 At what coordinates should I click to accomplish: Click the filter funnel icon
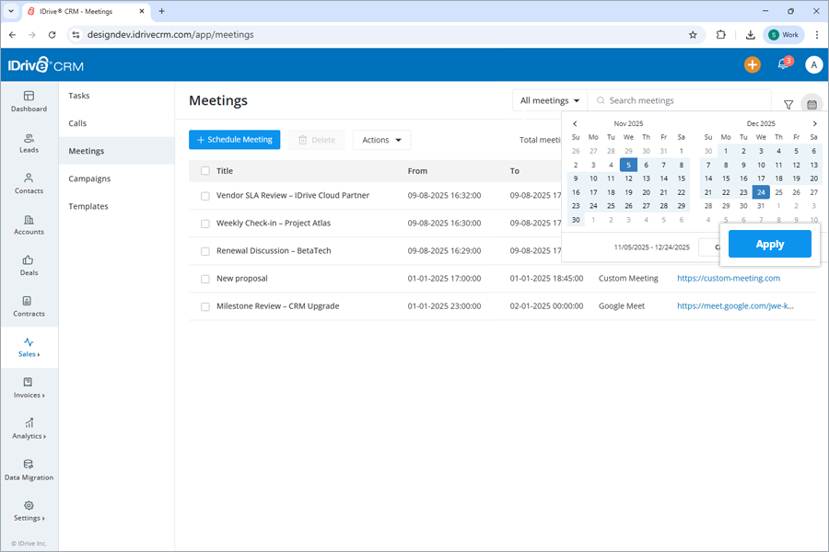[788, 105]
